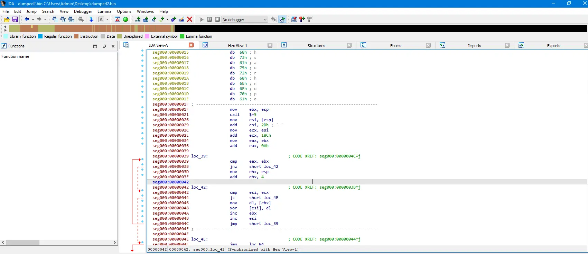Click the pencil edit icon
Screen dimensions: 588x254
tap(181, 19)
